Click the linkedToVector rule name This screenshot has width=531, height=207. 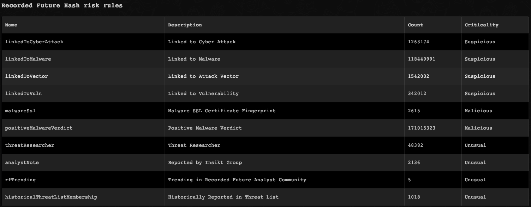tap(26, 76)
